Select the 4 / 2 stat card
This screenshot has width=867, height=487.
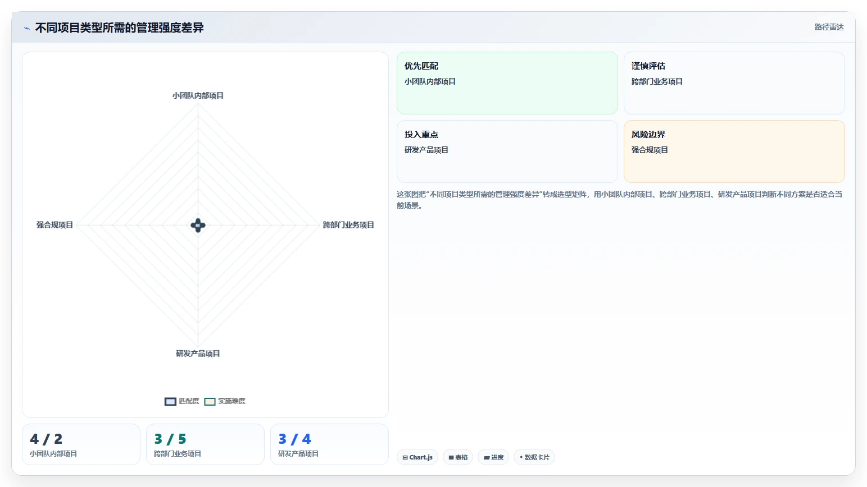[x=81, y=444]
